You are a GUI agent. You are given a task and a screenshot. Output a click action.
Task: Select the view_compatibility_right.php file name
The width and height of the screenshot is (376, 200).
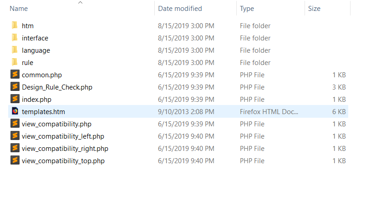(x=65, y=149)
